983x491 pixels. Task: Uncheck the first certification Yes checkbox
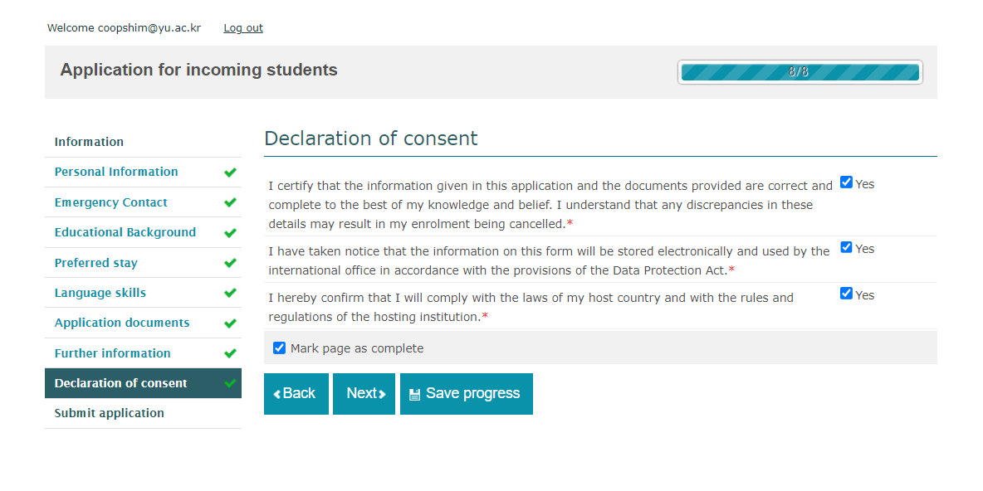point(846,182)
